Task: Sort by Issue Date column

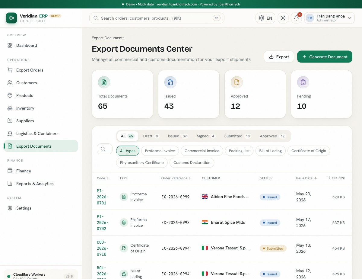Action: [x=306, y=178]
